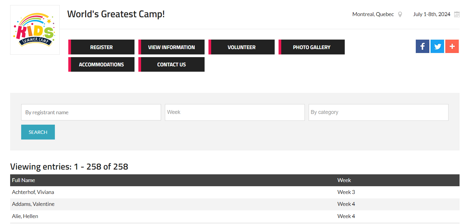This screenshot has height=224, width=470.
Task: Click the location pin icon
Action: click(400, 14)
